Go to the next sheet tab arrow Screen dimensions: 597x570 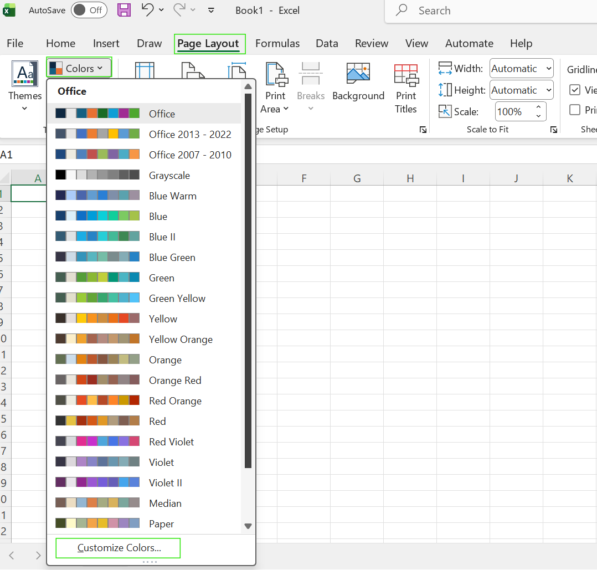coord(38,556)
